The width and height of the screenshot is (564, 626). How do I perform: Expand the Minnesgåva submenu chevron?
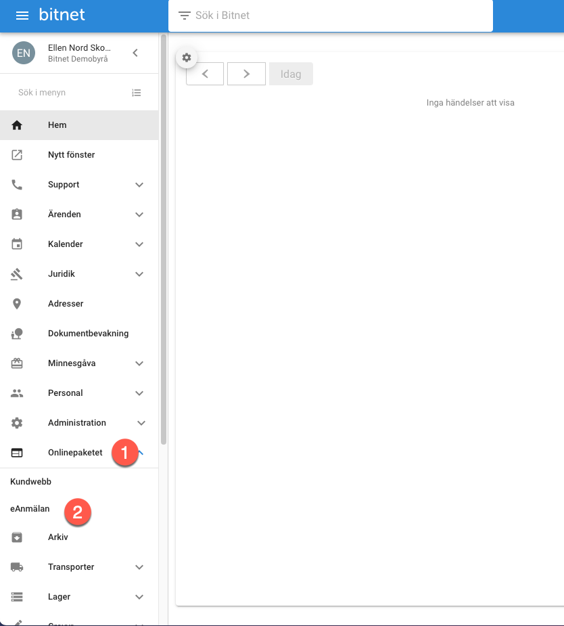(139, 363)
